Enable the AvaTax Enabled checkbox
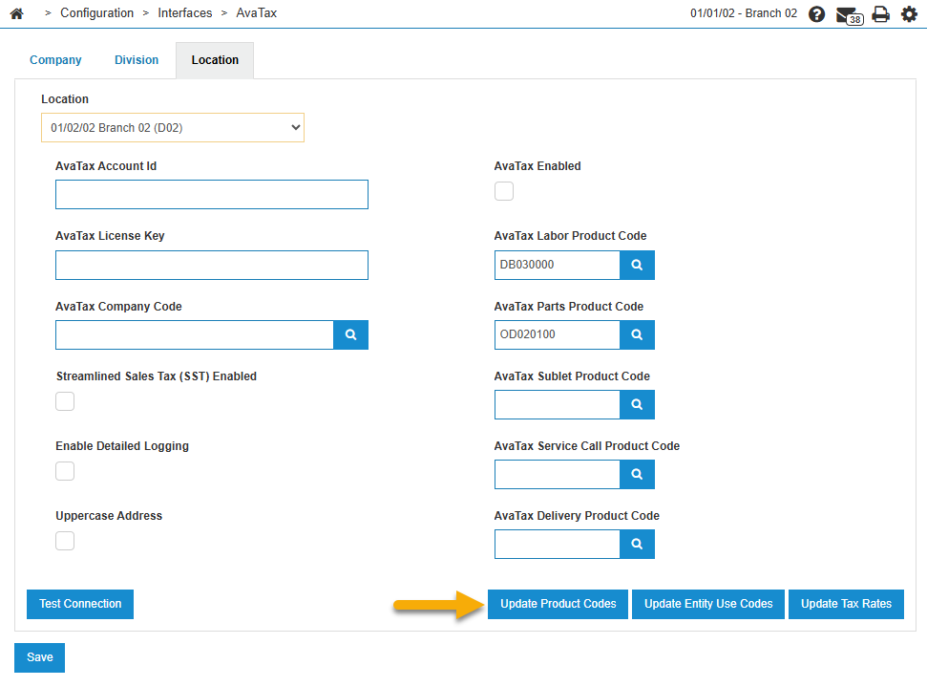The image size is (927, 687). 504,191
